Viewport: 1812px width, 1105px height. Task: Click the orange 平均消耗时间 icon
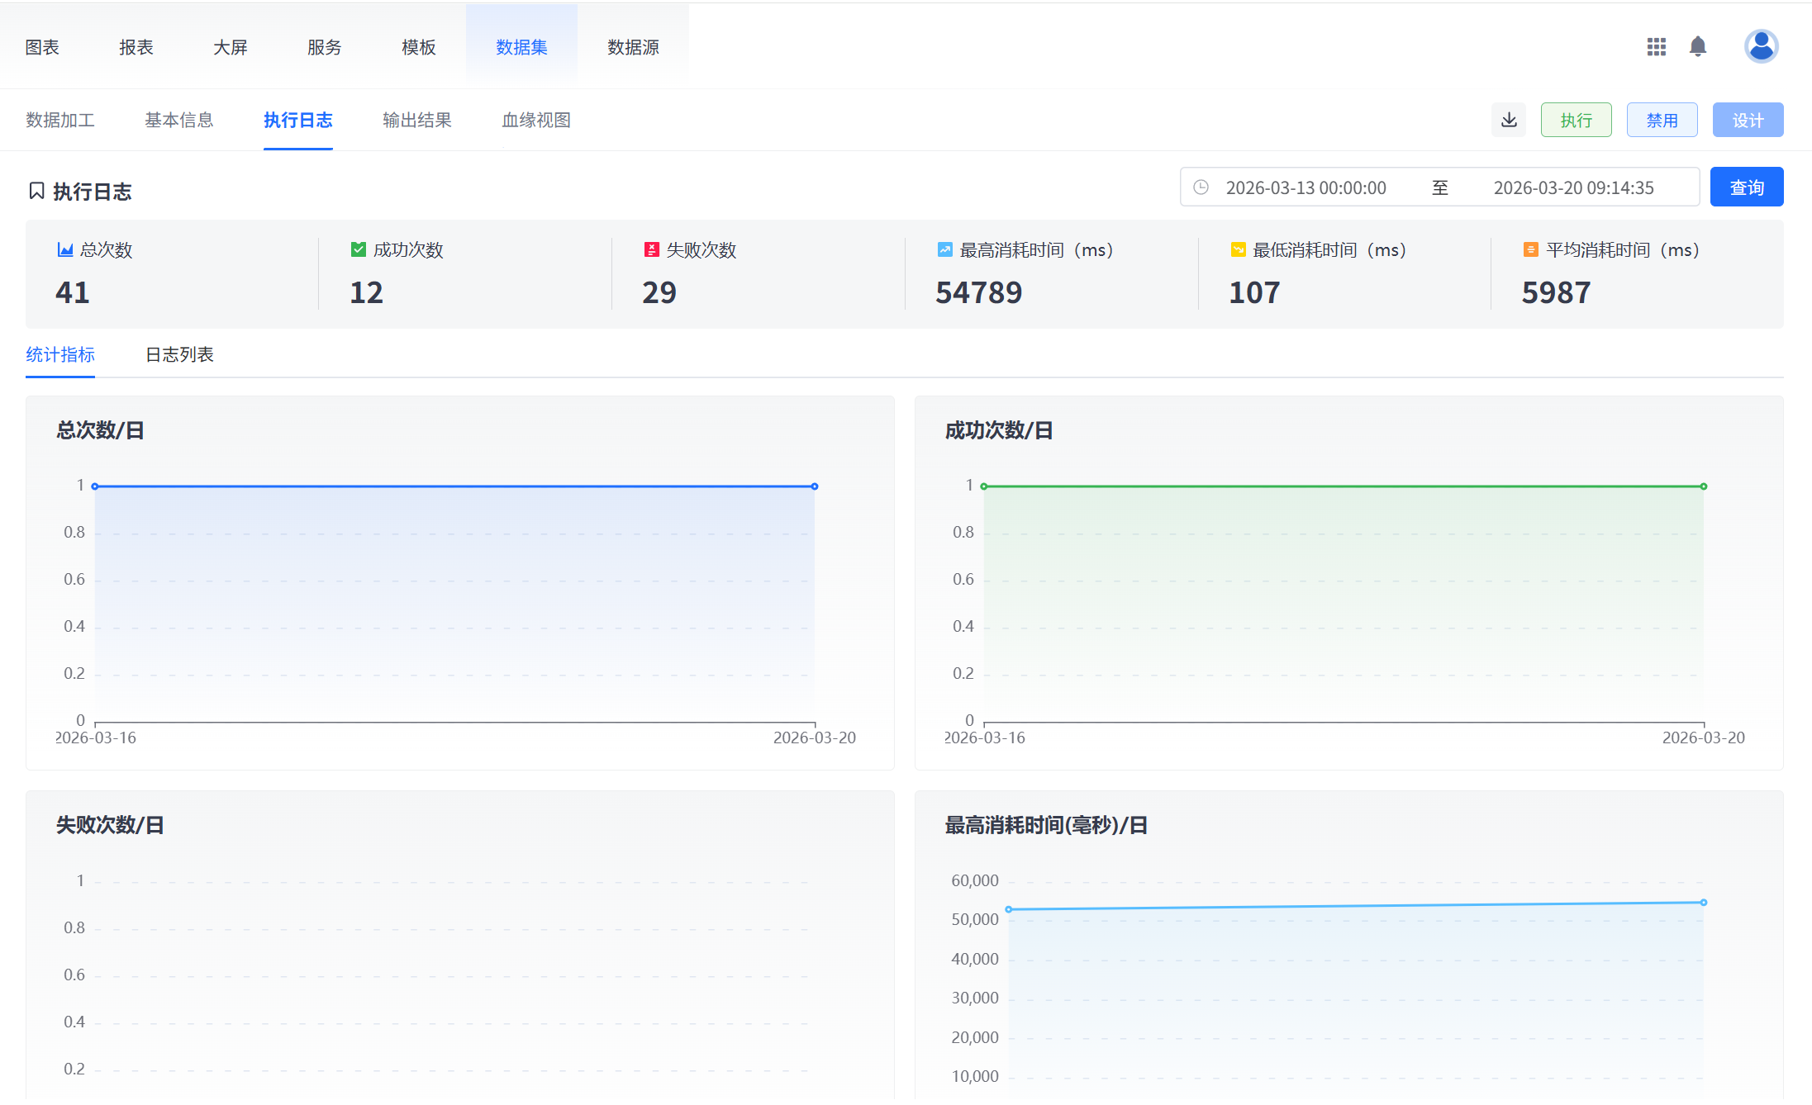[x=1530, y=249]
